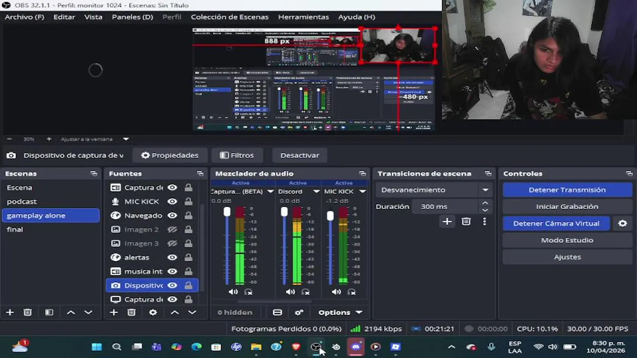This screenshot has width=637, height=358.
Task: Hide the alertas source
Action: click(x=172, y=257)
